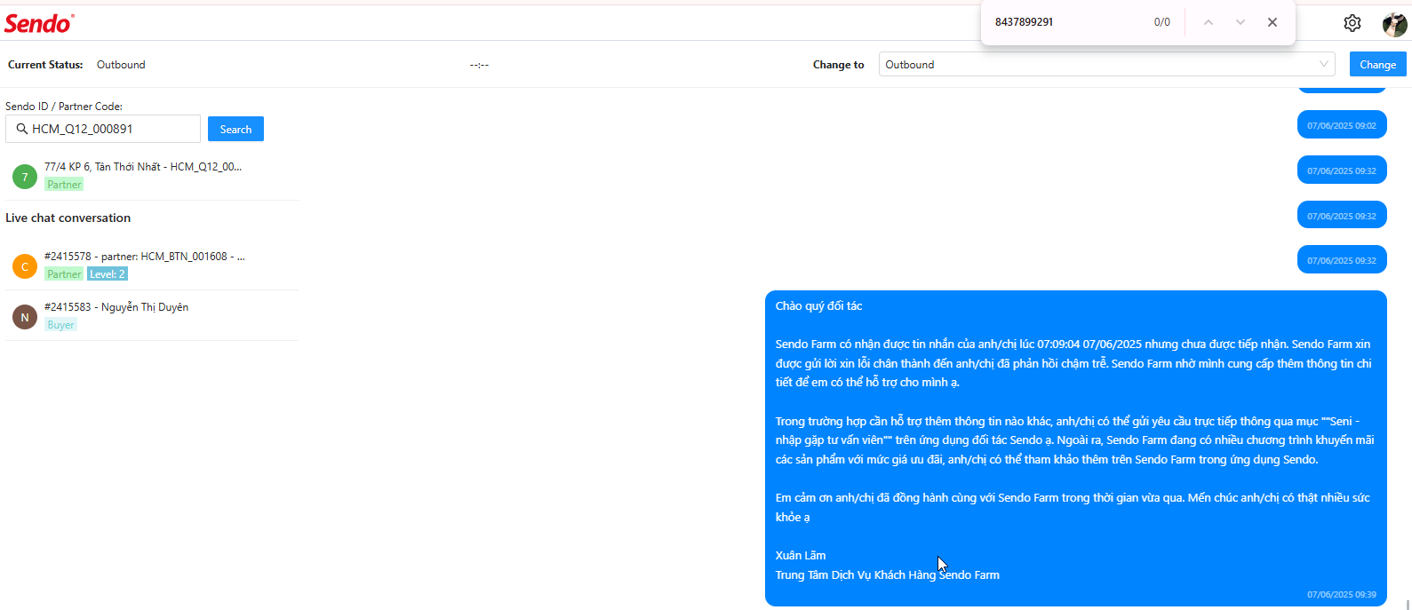1412x610 pixels.
Task: Click the Xuân Lãm signature line
Action: click(801, 555)
